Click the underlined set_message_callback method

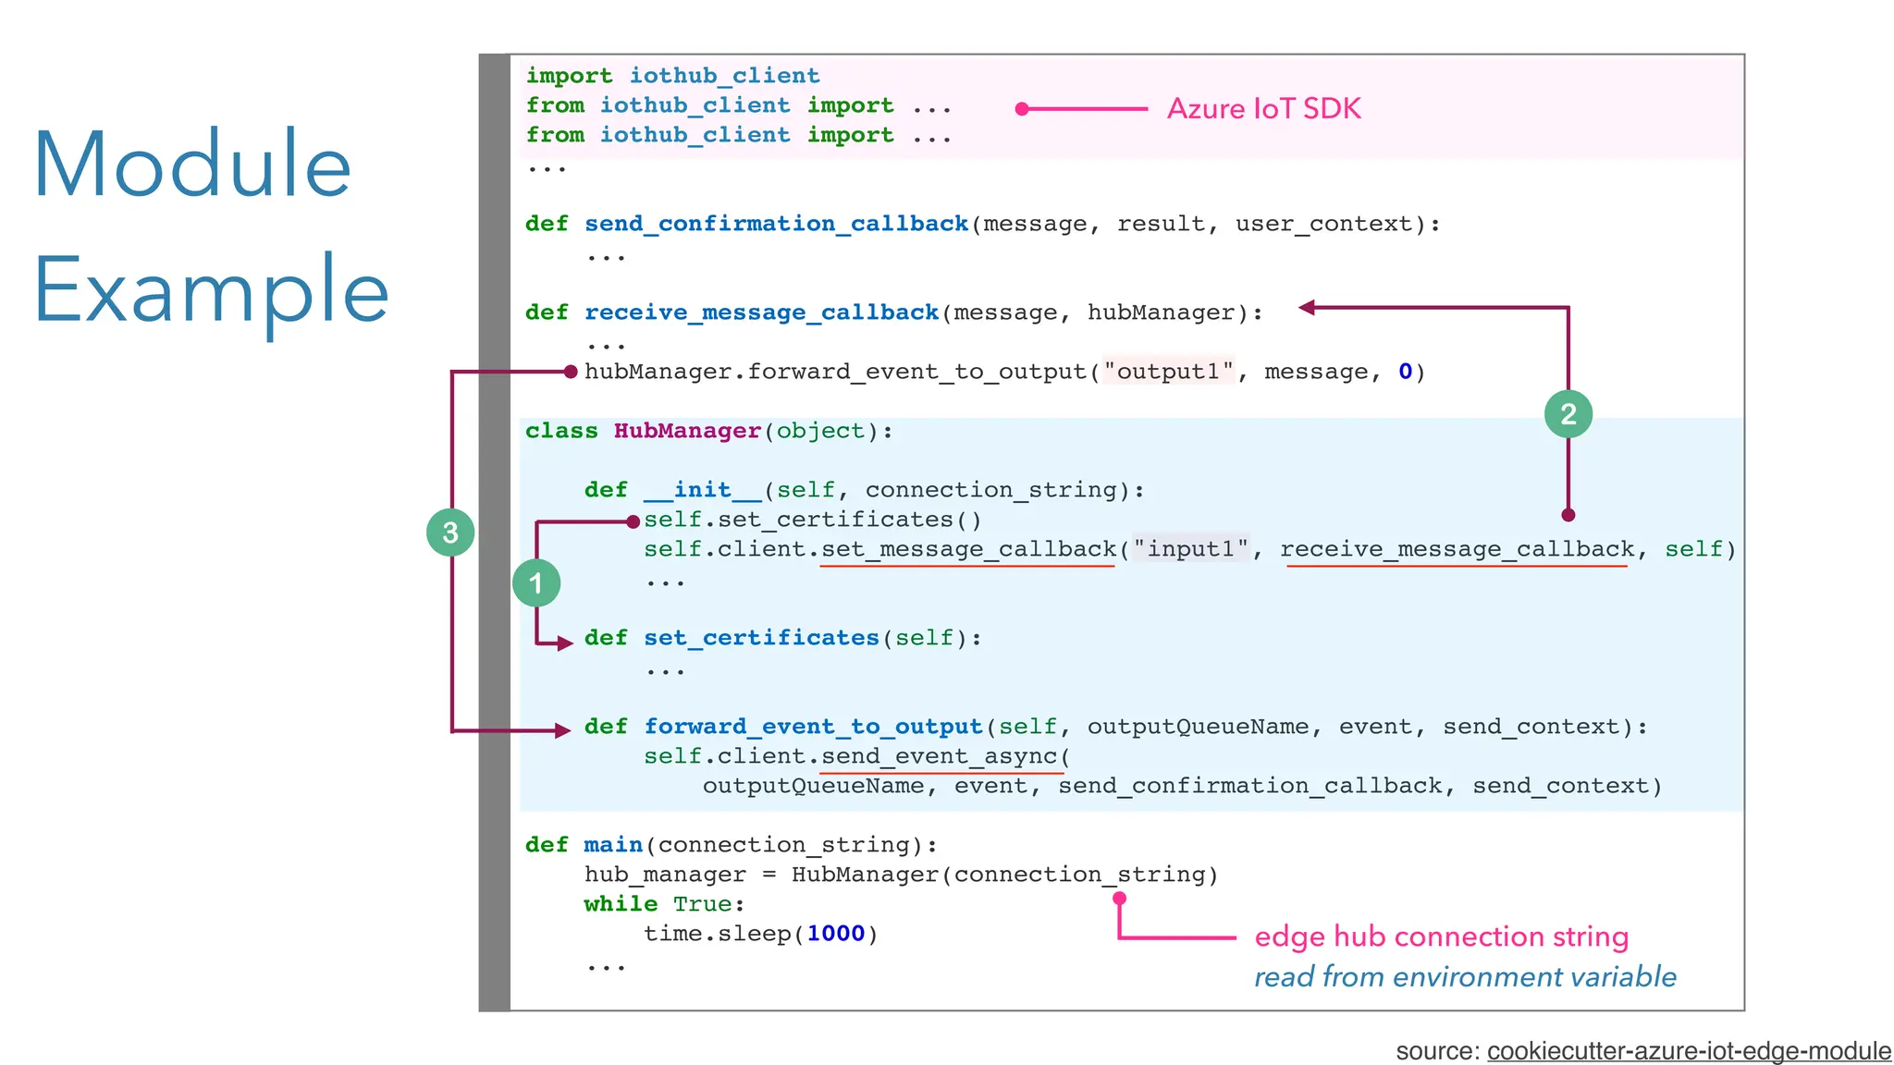[968, 549]
